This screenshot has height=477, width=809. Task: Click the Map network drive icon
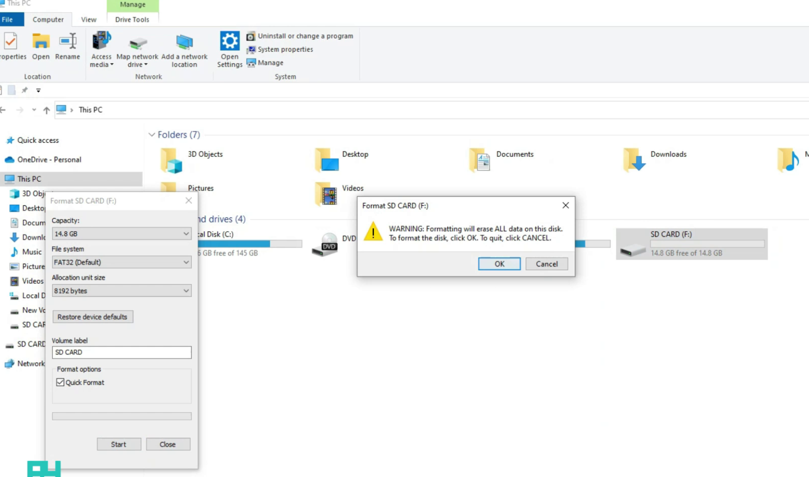coord(137,43)
